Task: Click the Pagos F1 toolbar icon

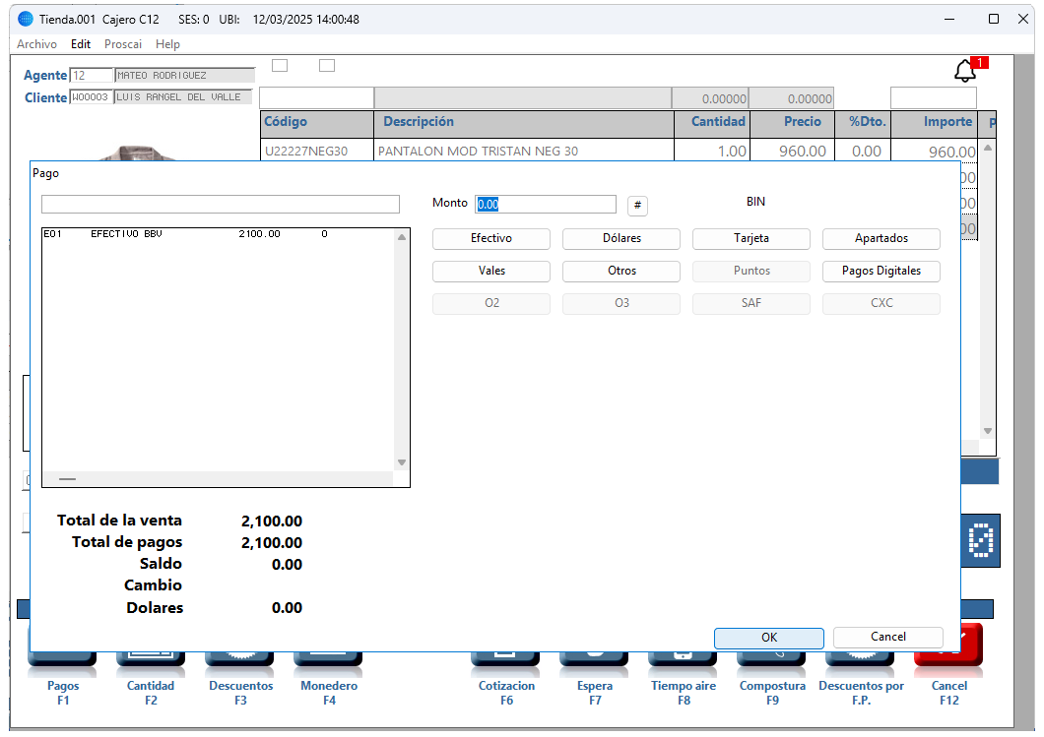Action: (63, 659)
